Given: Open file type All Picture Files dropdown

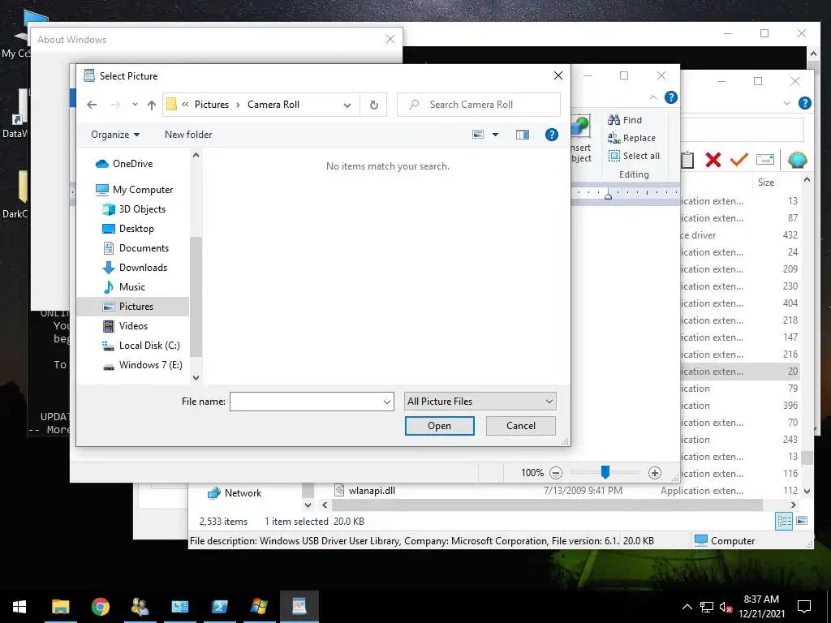Looking at the screenshot, I should click(x=480, y=402).
